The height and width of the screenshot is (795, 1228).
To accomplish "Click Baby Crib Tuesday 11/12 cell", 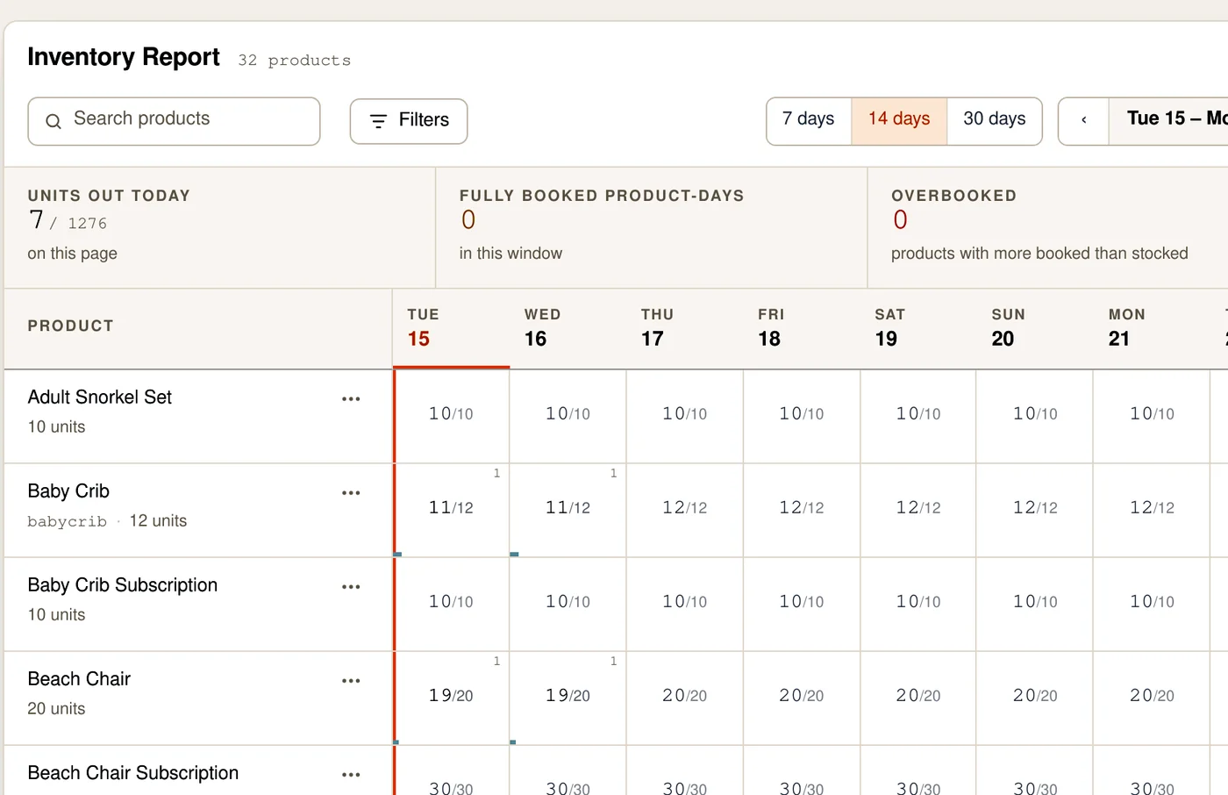I will (x=451, y=508).
